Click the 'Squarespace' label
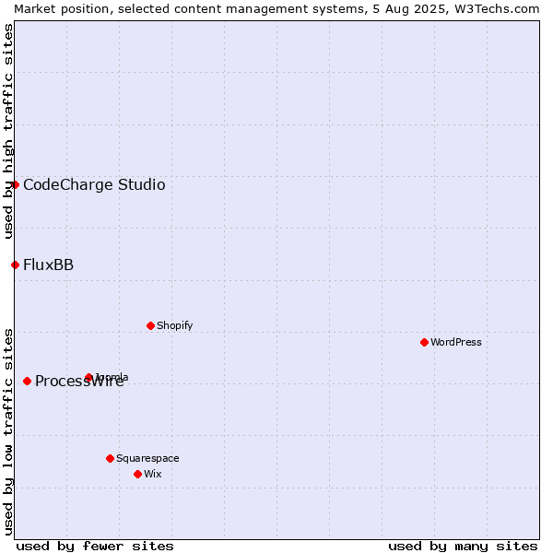 (x=147, y=458)
